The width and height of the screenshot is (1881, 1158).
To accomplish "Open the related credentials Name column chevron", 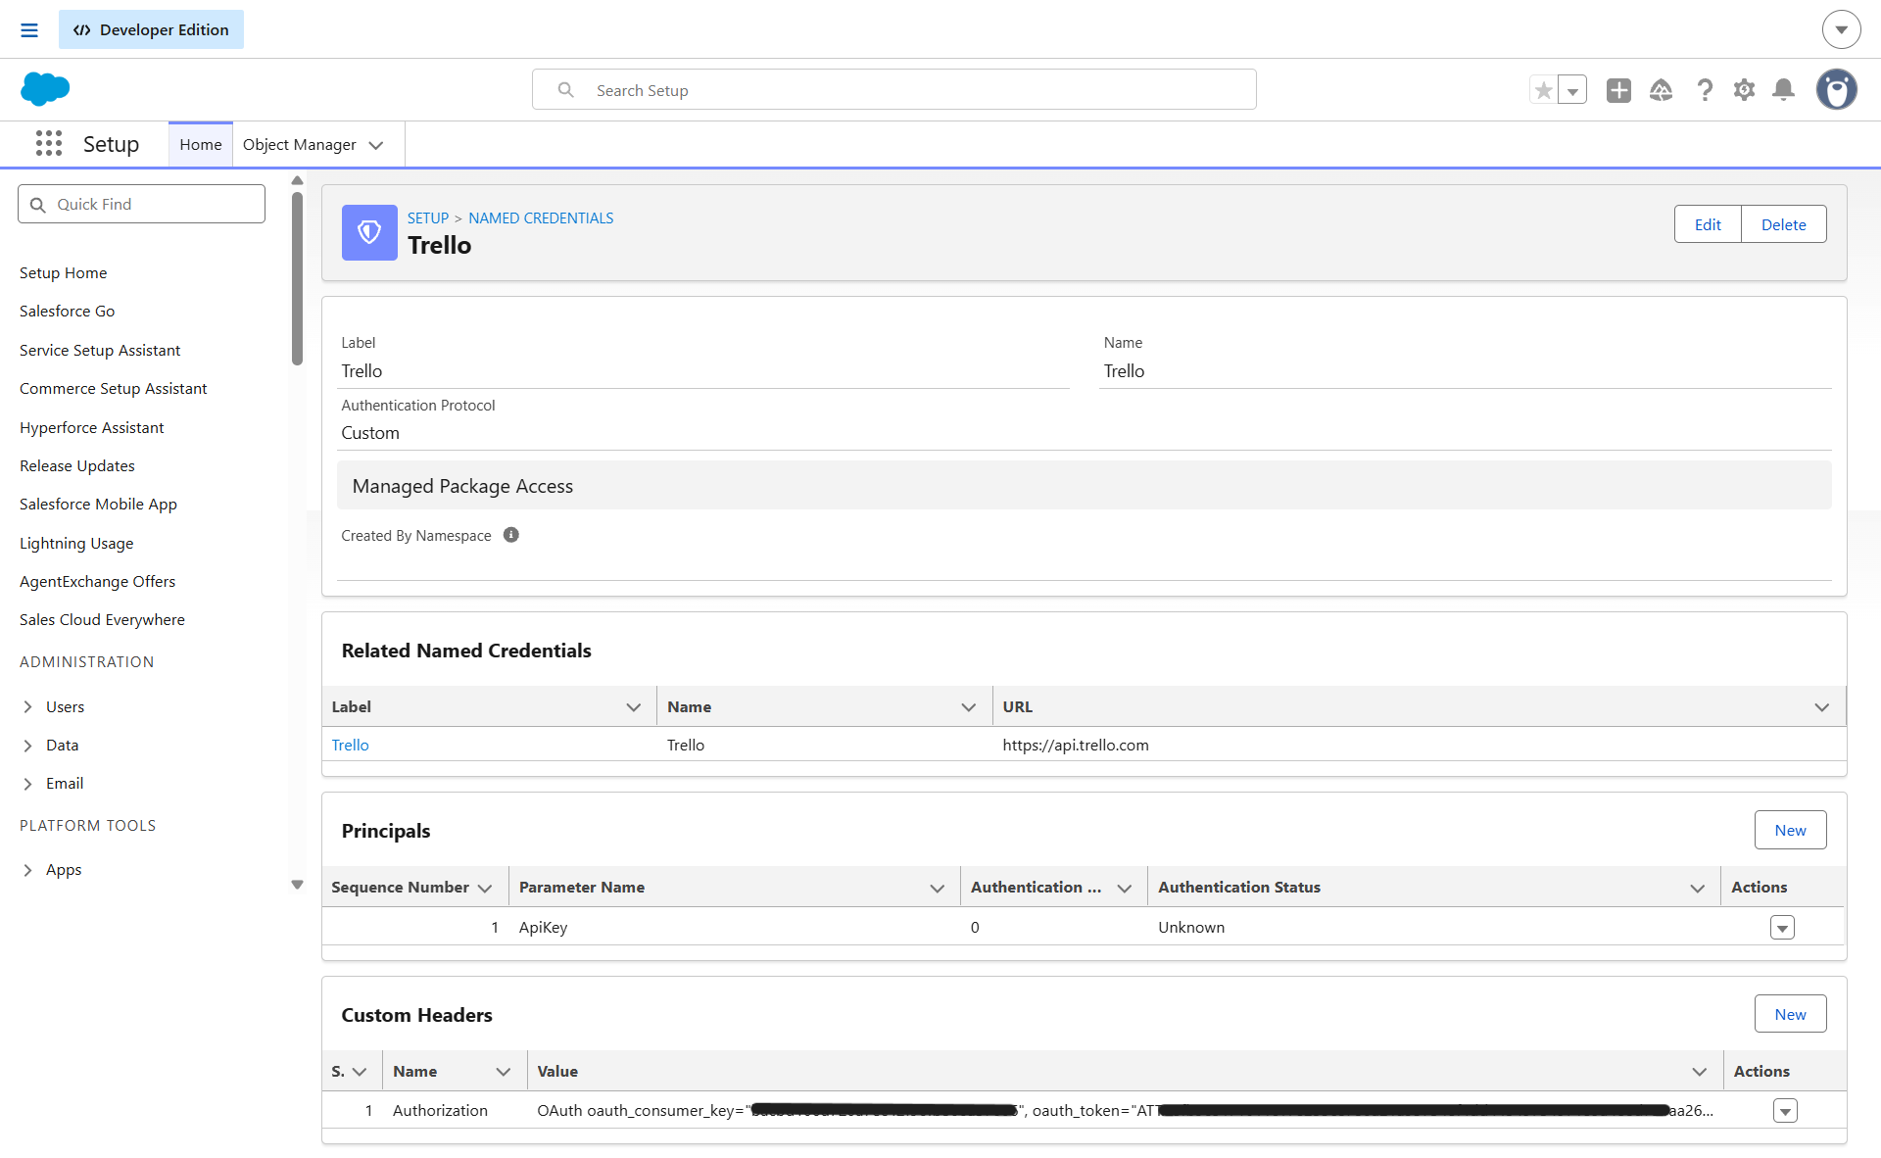I will tap(969, 707).
